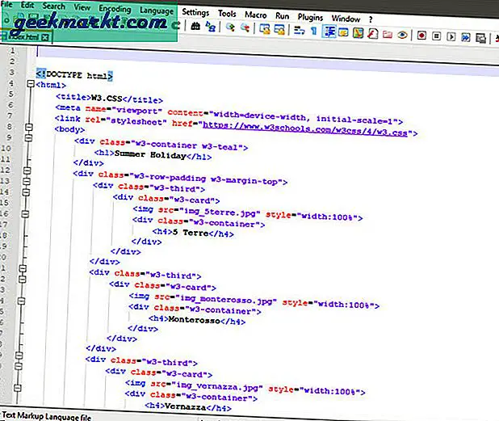Click line number 3 in margin
499x421 pixels.
(12, 72)
